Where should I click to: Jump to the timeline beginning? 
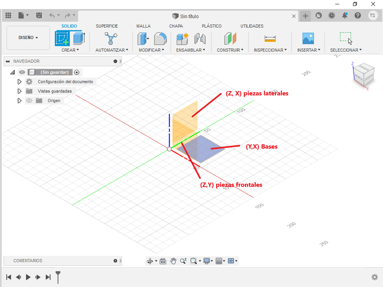9,277
